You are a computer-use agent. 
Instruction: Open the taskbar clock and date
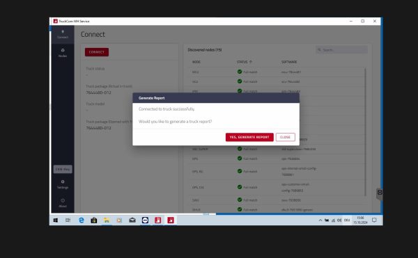pos(360,220)
